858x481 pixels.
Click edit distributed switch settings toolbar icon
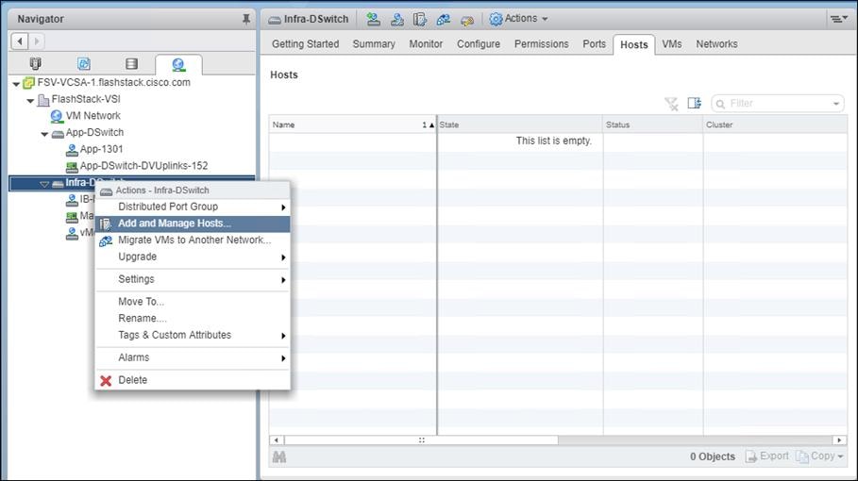(x=467, y=20)
